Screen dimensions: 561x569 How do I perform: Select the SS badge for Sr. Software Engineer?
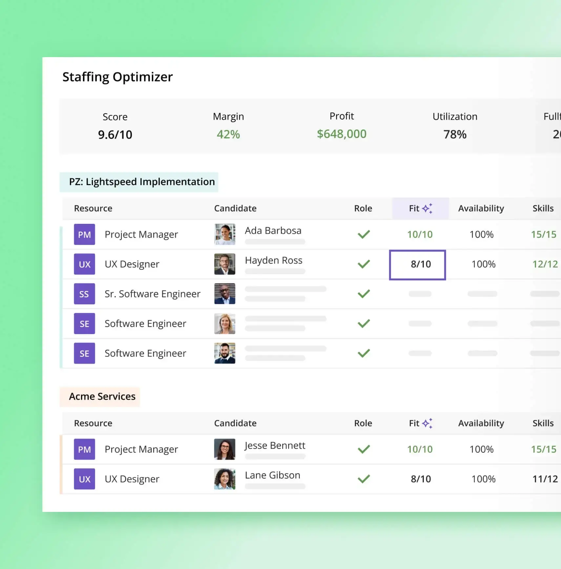(x=84, y=294)
